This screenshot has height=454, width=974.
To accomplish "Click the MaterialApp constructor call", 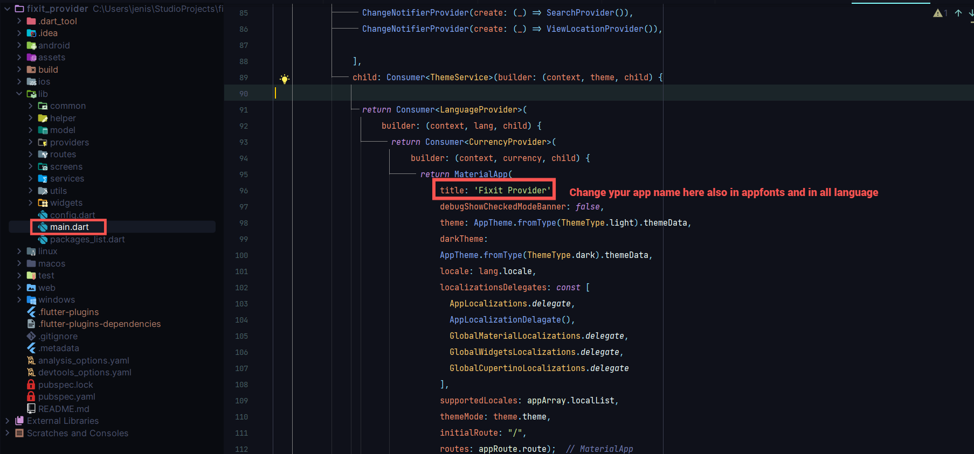I will (481, 174).
